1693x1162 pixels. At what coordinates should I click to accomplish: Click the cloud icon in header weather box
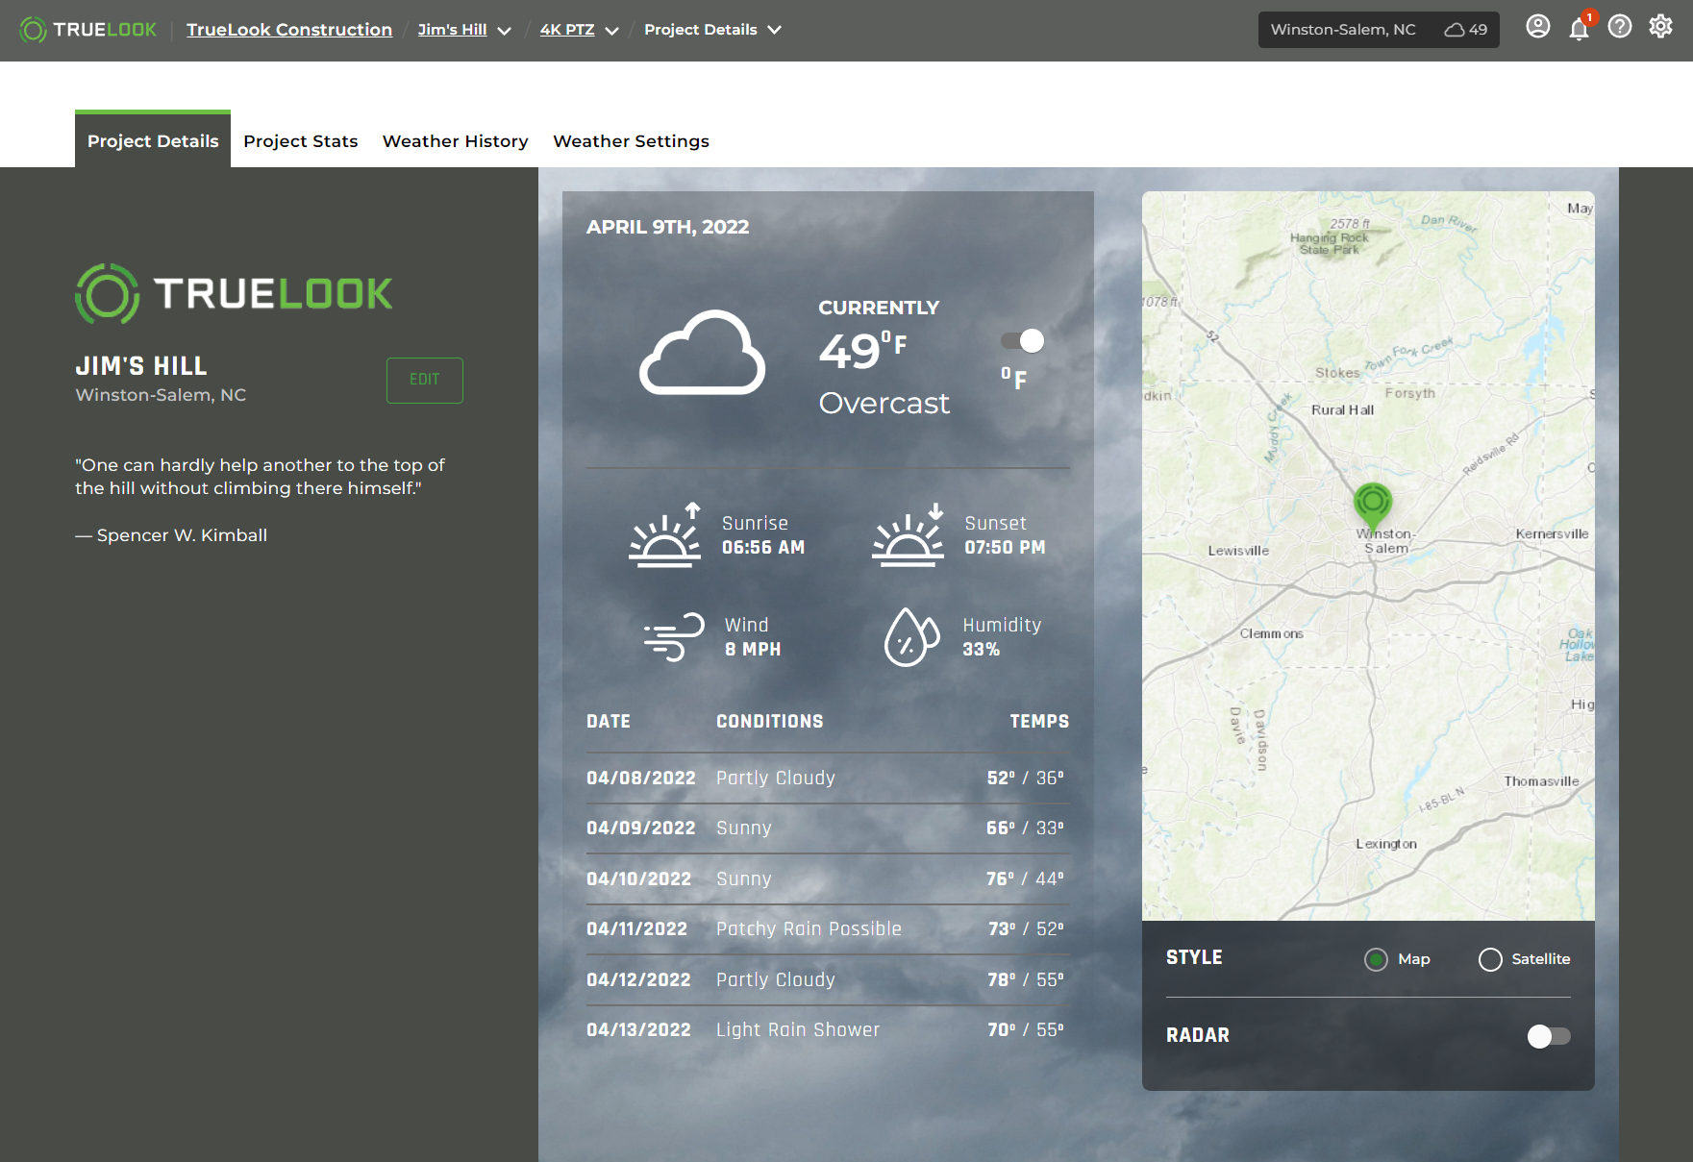1455,30
